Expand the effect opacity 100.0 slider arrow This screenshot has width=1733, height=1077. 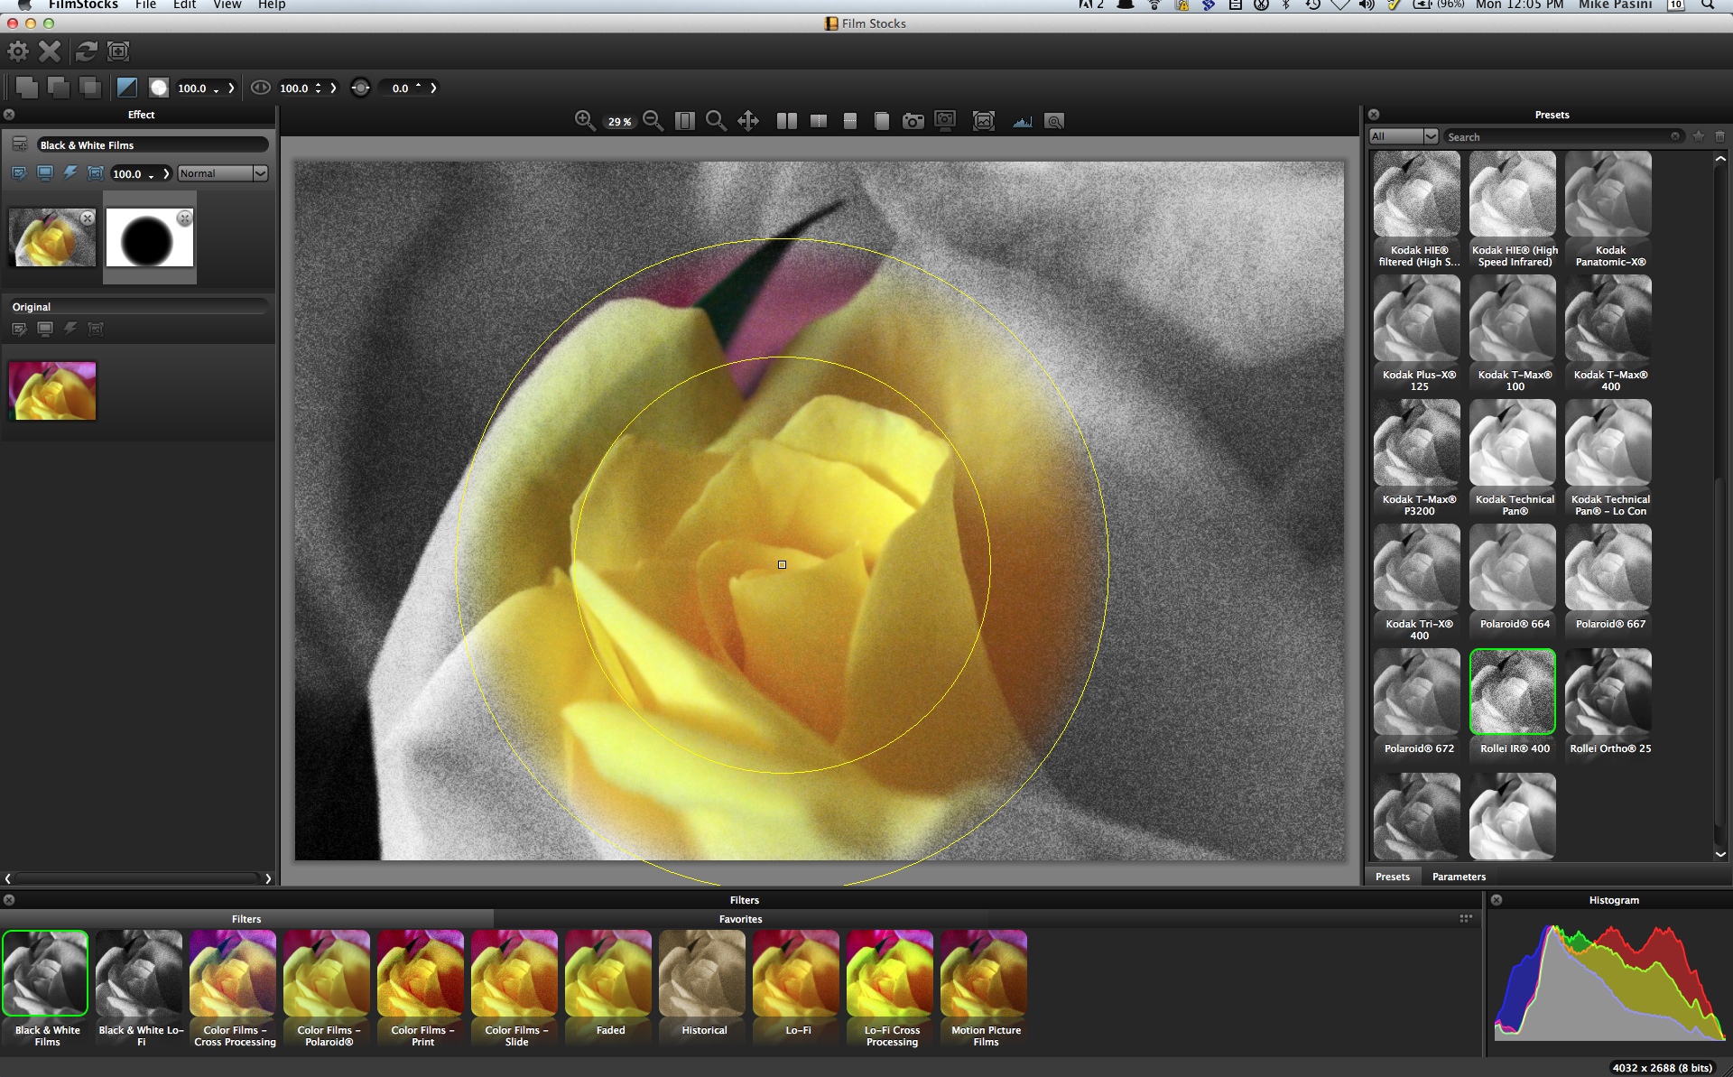[x=166, y=173]
